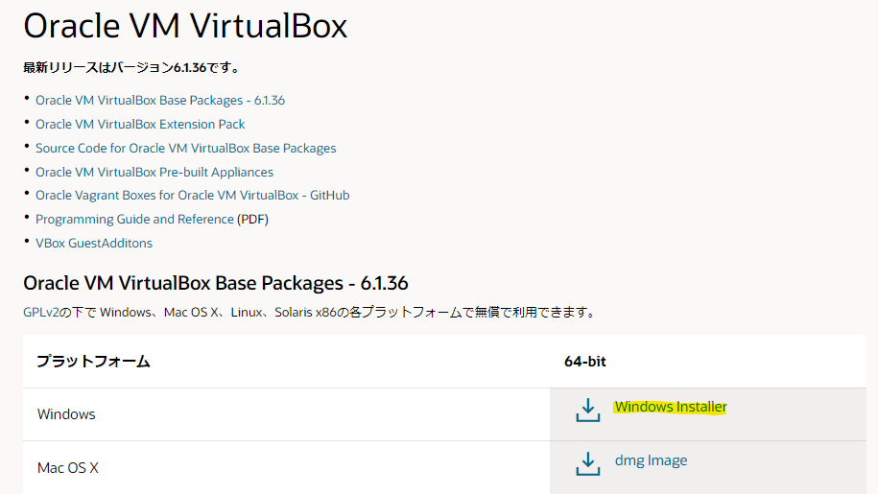
Task: Click the dmg Image download icon
Action: click(x=587, y=464)
